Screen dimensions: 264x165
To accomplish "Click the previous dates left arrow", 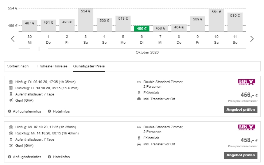I will 13,39.
